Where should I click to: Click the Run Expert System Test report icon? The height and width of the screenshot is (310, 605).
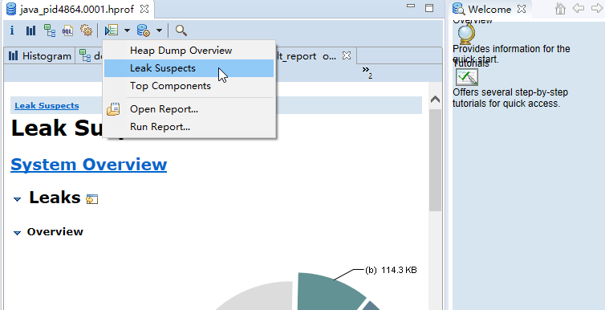point(112,30)
